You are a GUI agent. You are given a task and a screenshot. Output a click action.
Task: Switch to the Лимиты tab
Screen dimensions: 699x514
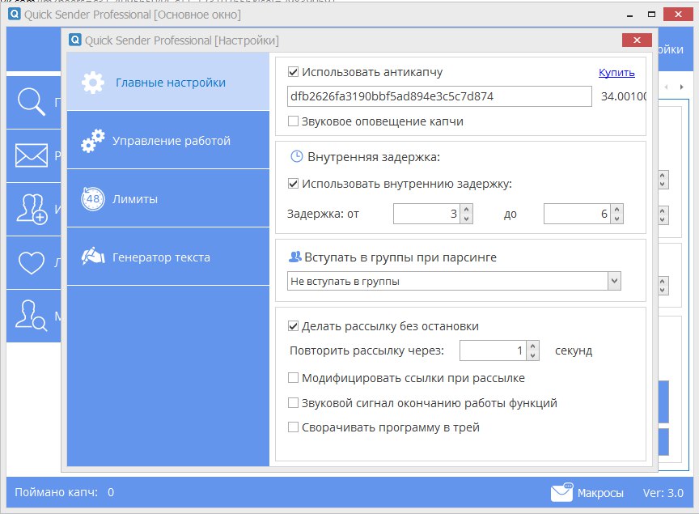click(168, 198)
